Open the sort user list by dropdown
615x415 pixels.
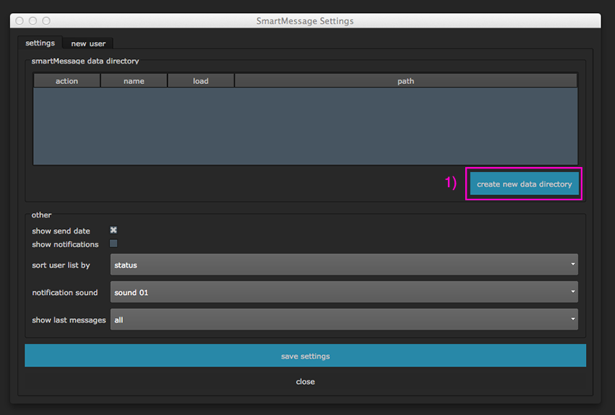click(x=344, y=265)
